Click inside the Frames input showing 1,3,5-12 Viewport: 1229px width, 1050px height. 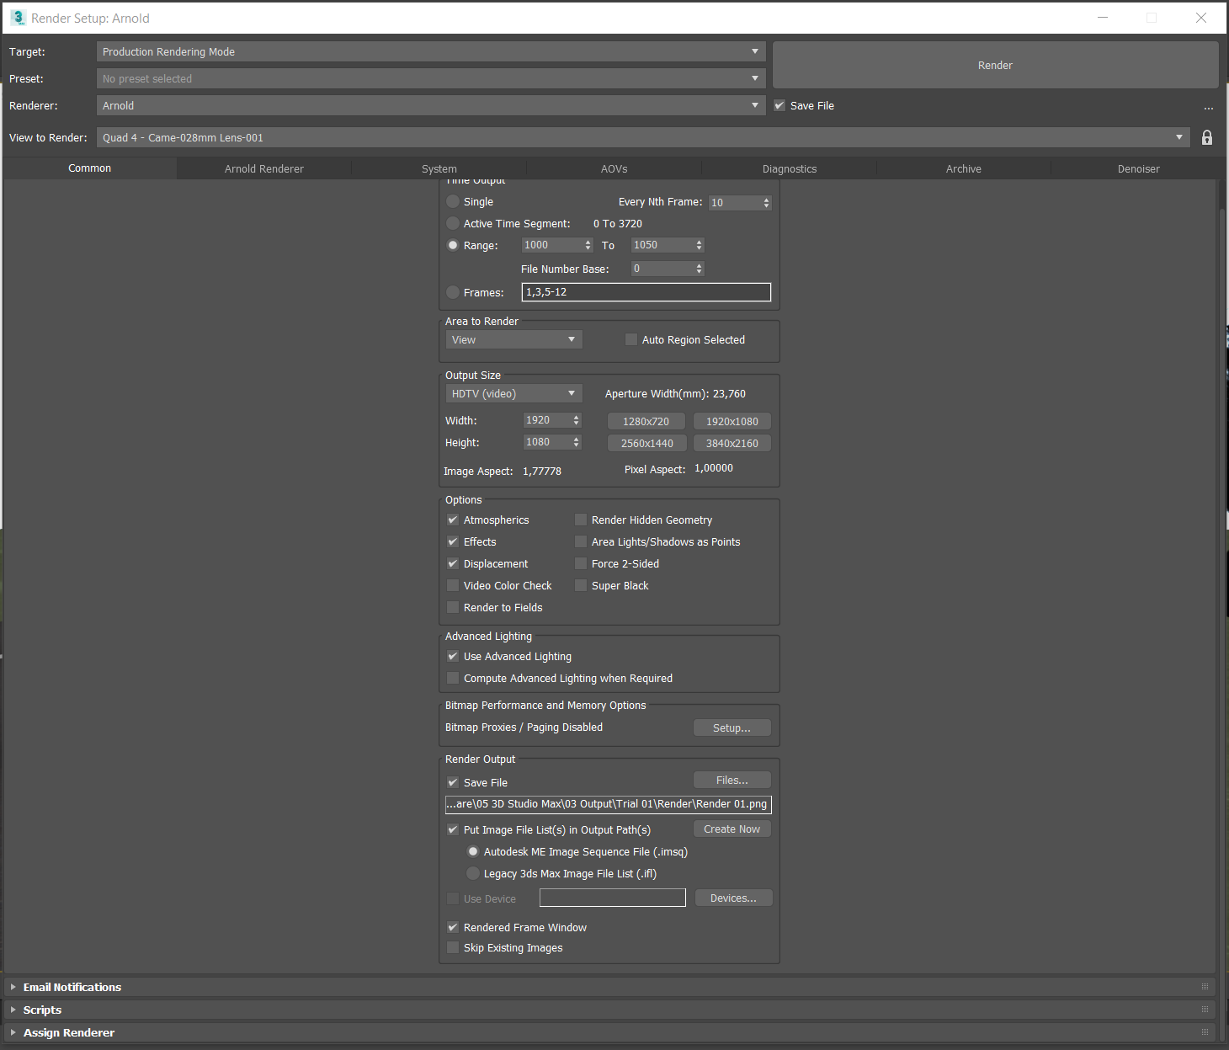pos(646,292)
